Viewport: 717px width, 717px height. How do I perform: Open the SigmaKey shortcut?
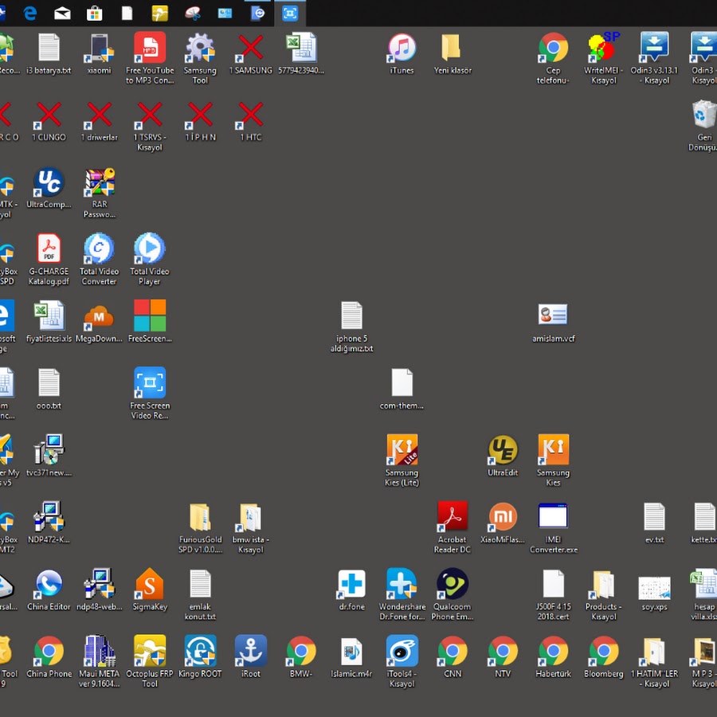click(x=150, y=585)
